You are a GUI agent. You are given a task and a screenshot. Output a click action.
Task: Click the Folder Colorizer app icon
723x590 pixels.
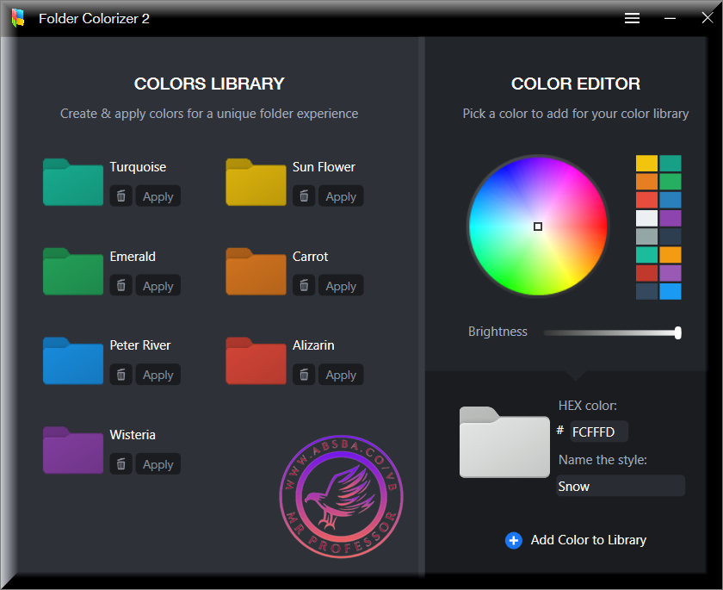click(x=18, y=18)
